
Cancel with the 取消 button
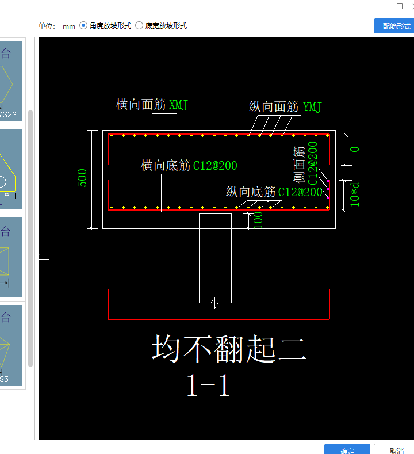pos(395,449)
